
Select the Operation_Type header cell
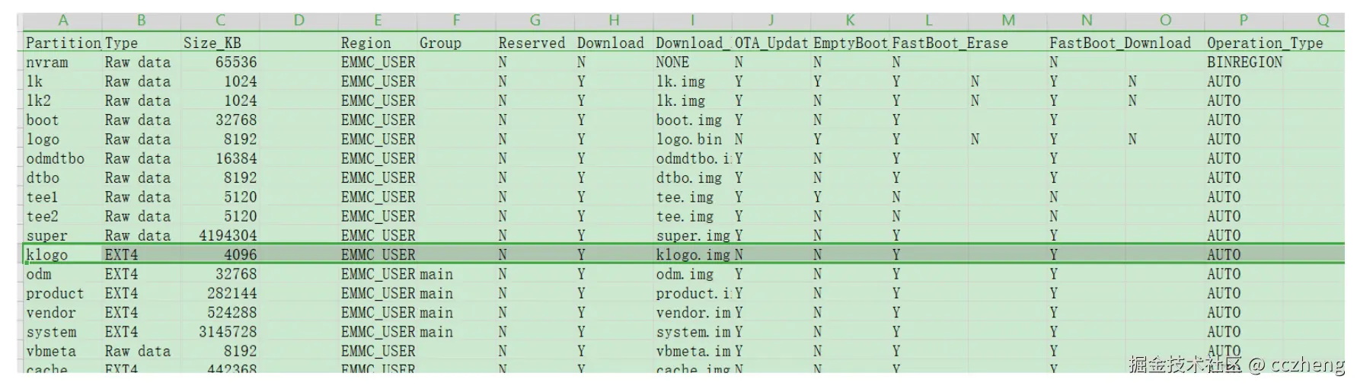click(1264, 43)
